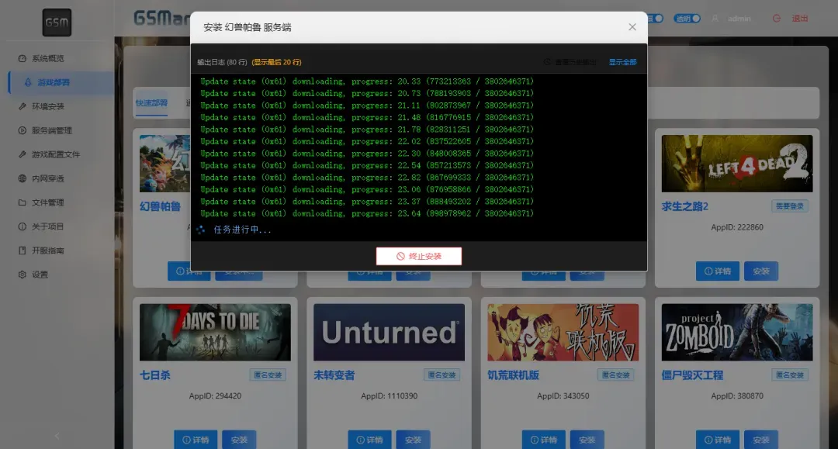Click 安装 button for 僵尸毁灭工程
The width and height of the screenshot is (838, 449).
click(761, 440)
